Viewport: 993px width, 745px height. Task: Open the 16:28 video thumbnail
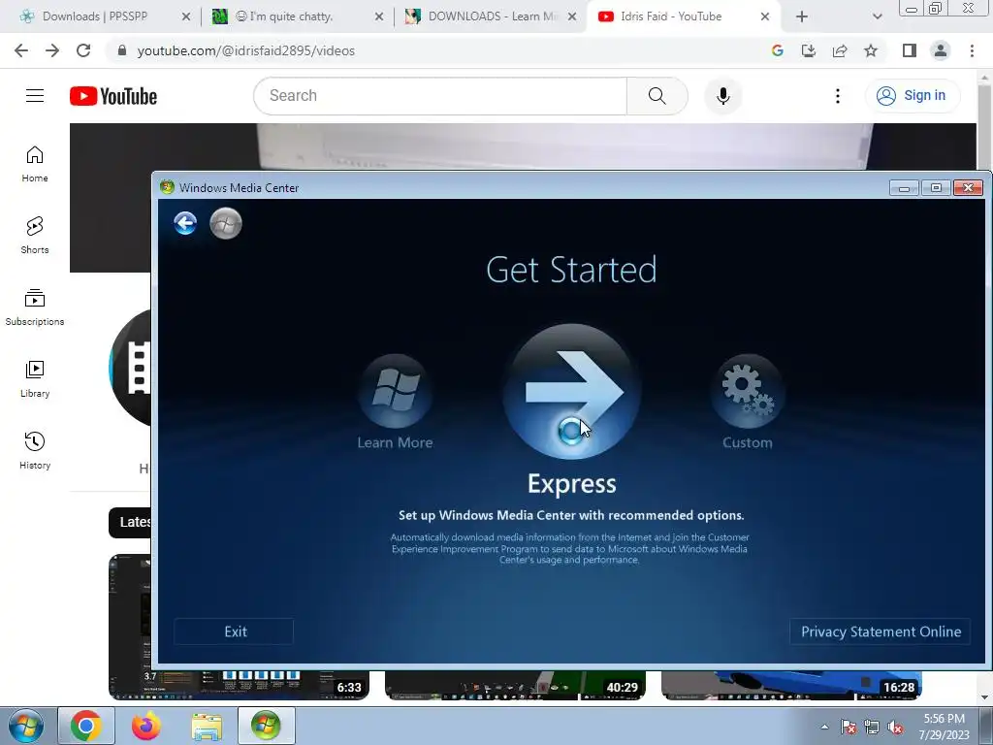(791, 685)
